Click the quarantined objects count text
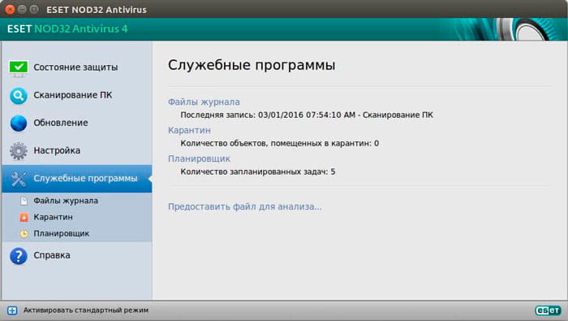The height and width of the screenshot is (321, 568). (279, 143)
